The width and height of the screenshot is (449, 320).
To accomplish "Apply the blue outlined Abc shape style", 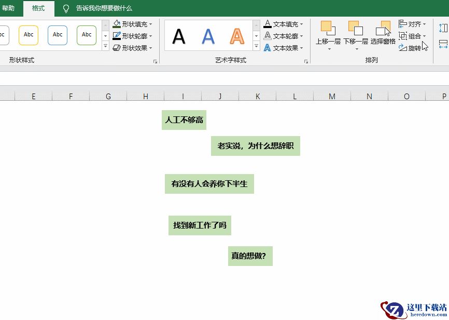I will coord(58,35).
